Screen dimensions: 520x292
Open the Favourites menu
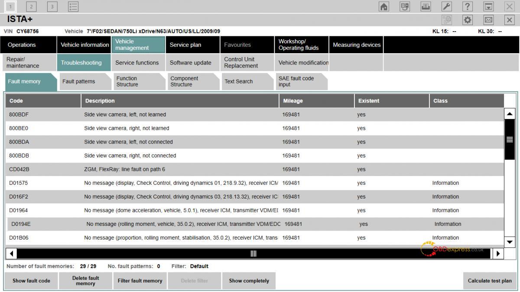pos(247,45)
